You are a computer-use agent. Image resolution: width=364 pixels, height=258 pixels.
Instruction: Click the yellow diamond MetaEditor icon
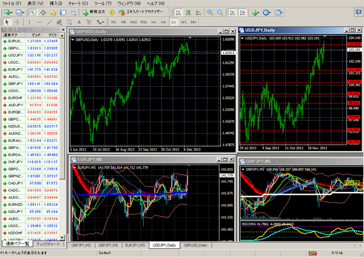pos(112,12)
